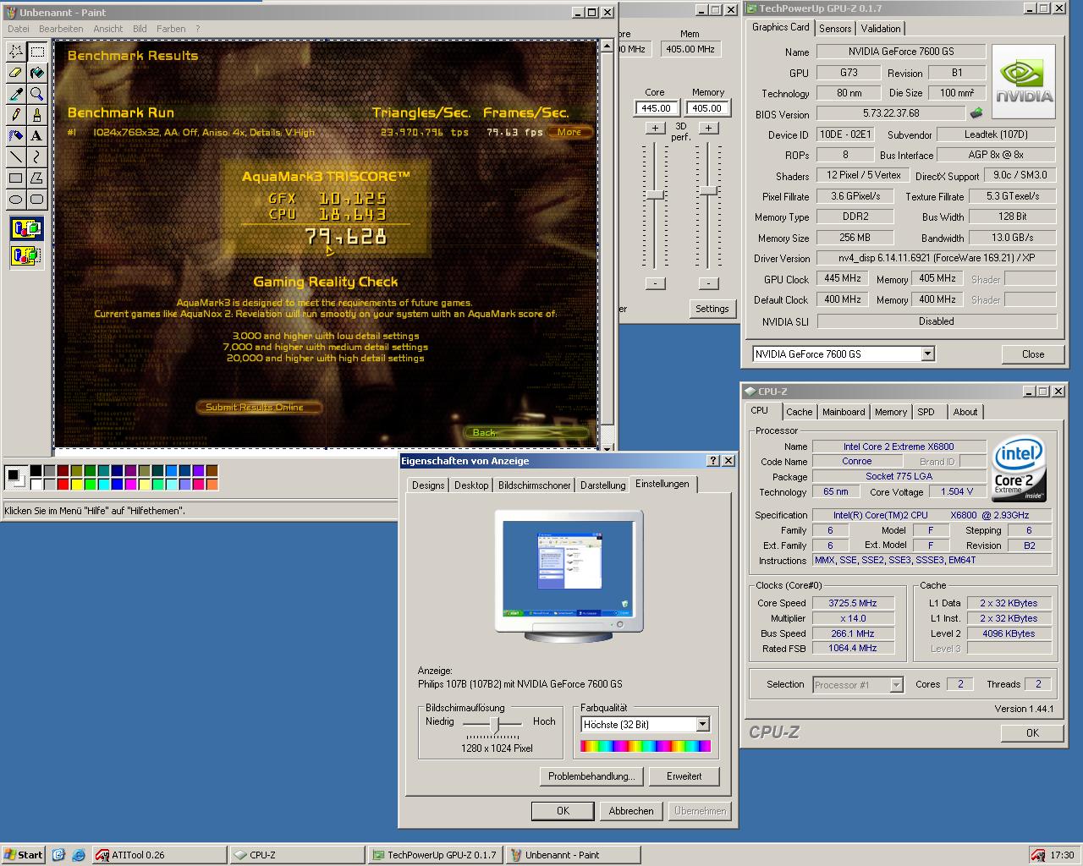Viewport: 1083px width, 866px height.
Task: Open the Bearbeiten menu in Paint
Action: click(61, 29)
